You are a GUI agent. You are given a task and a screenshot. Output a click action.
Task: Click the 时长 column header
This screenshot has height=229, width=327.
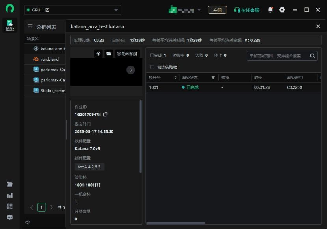(x=258, y=78)
